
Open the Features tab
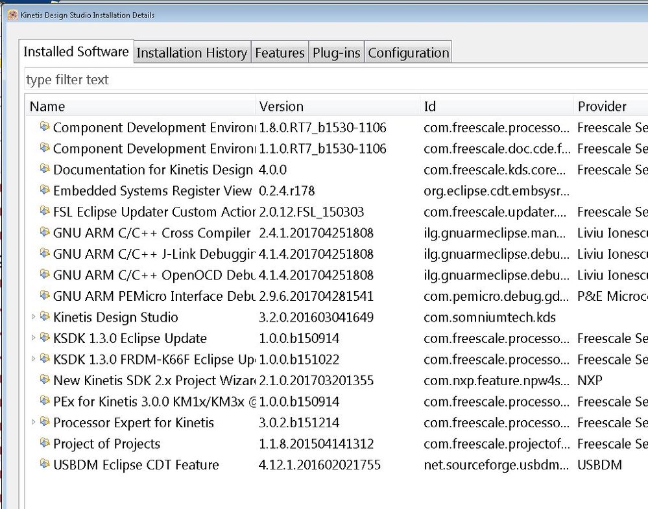pos(280,53)
